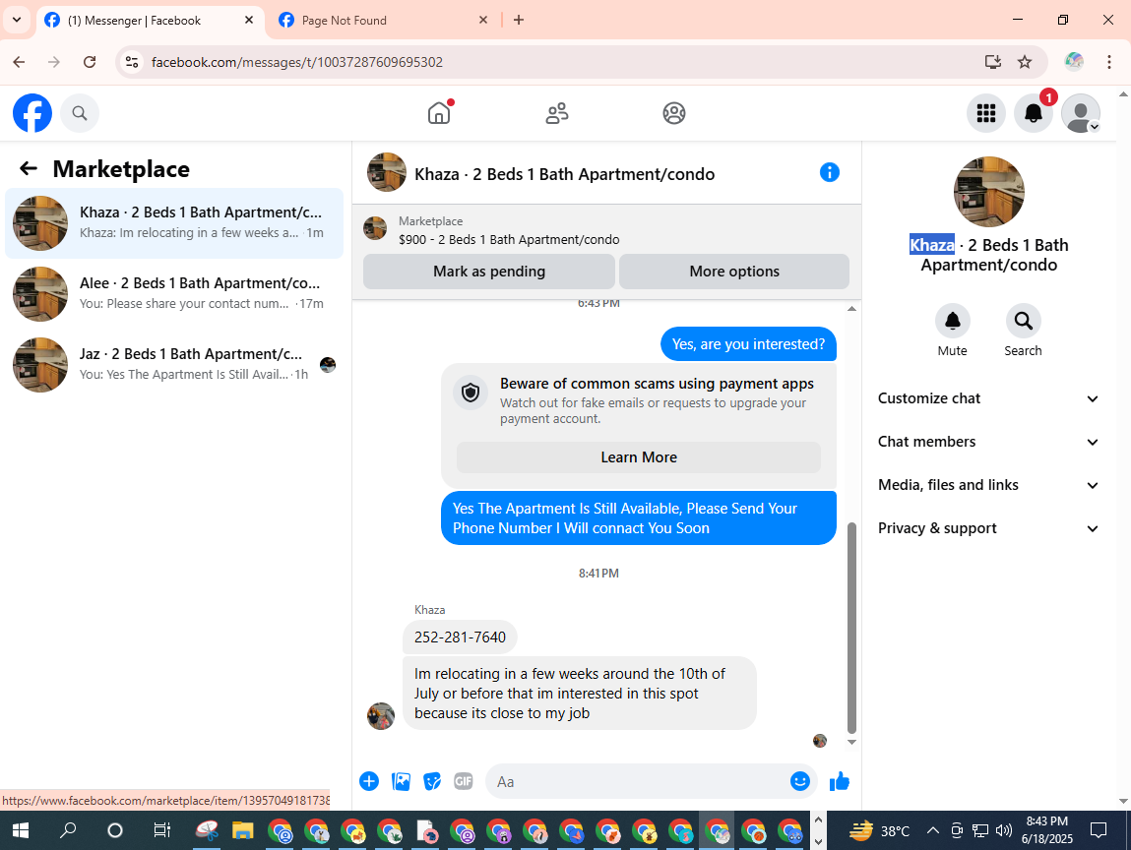The image size is (1131, 850).
Task: Click the browser back arrow
Action: click(x=20, y=62)
